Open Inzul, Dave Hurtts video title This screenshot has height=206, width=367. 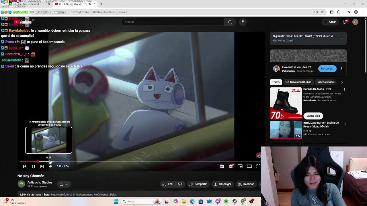click(321, 124)
